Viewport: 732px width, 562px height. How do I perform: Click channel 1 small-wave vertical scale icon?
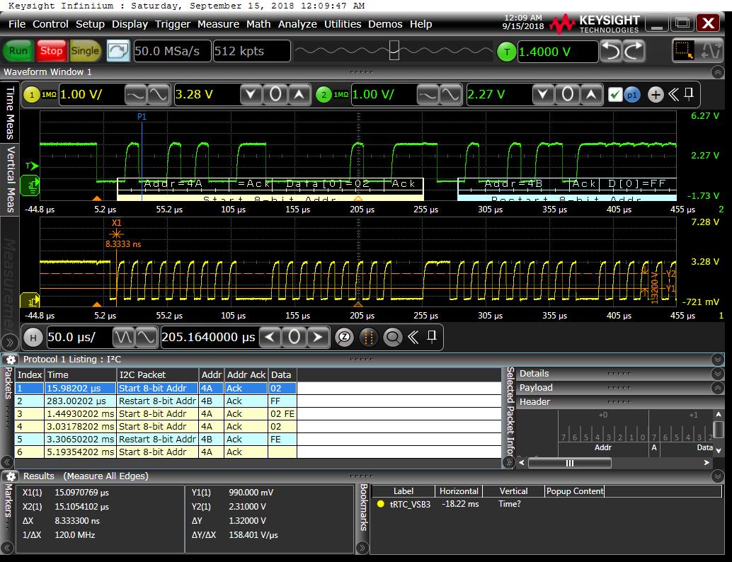coord(135,95)
